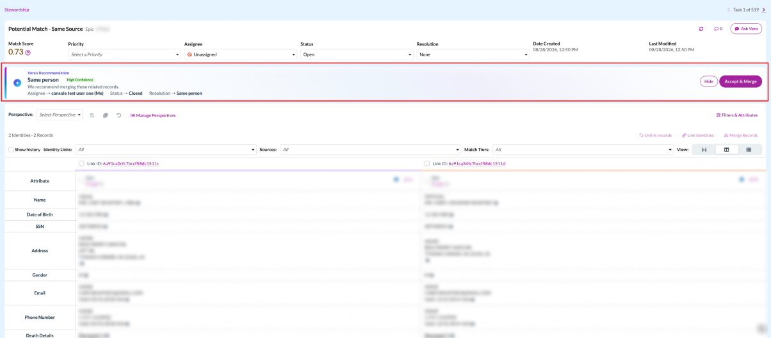Image resolution: width=771 pixels, height=338 pixels.
Task: Switch to the compare view icon
Action: click(704, 150)
